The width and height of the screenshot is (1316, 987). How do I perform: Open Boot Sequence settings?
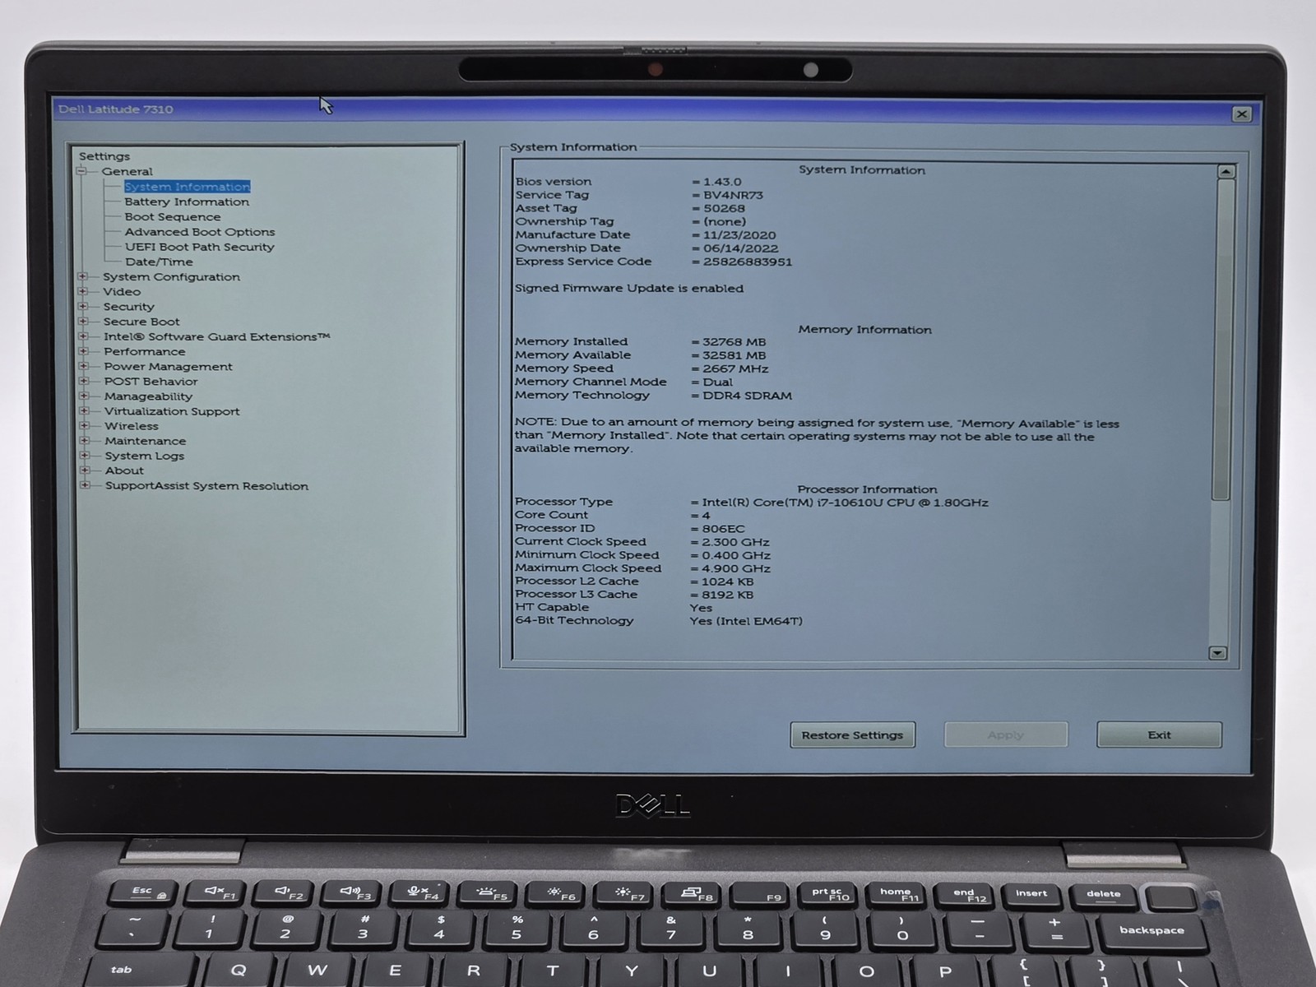(x=173, y=217)
